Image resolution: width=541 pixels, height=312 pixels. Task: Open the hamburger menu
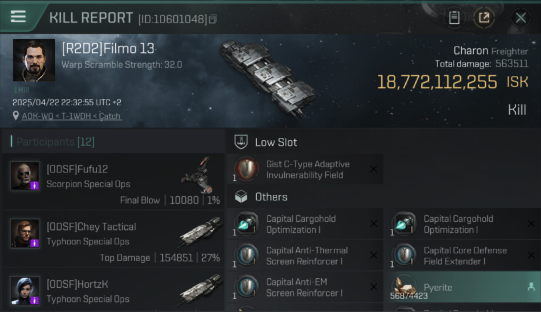18,17
